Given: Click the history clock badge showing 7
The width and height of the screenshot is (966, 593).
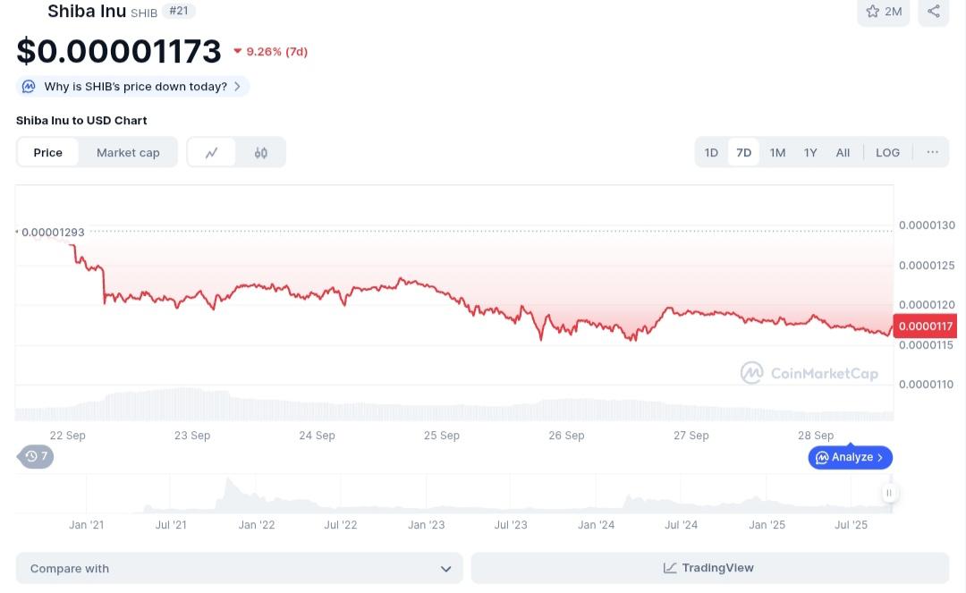Looking at the screenshot, I should coord(37,456).
